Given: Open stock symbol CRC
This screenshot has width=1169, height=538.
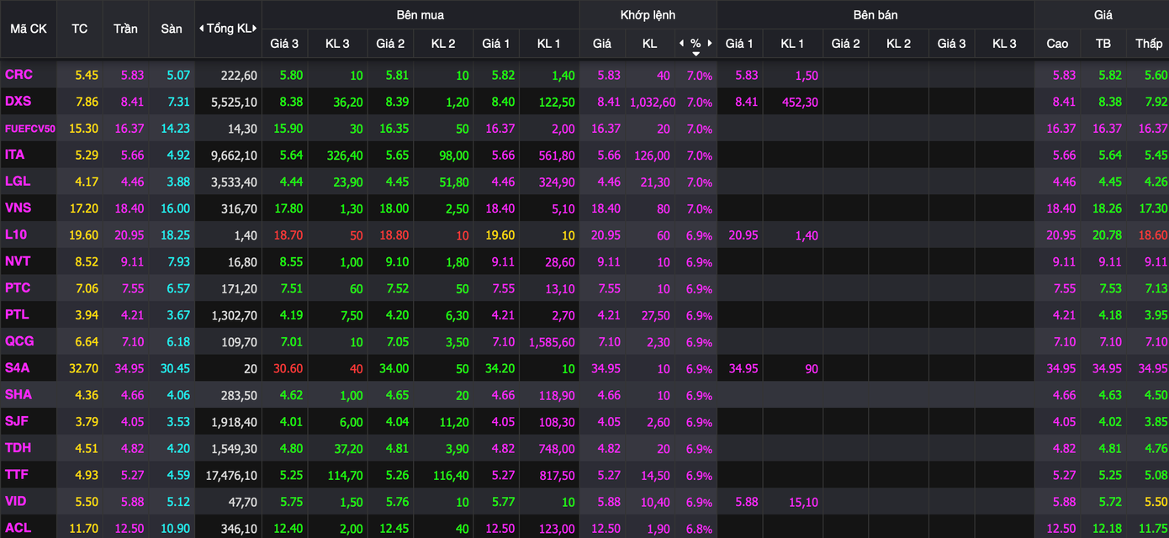Looking at the screenshot, I should 19,75.
